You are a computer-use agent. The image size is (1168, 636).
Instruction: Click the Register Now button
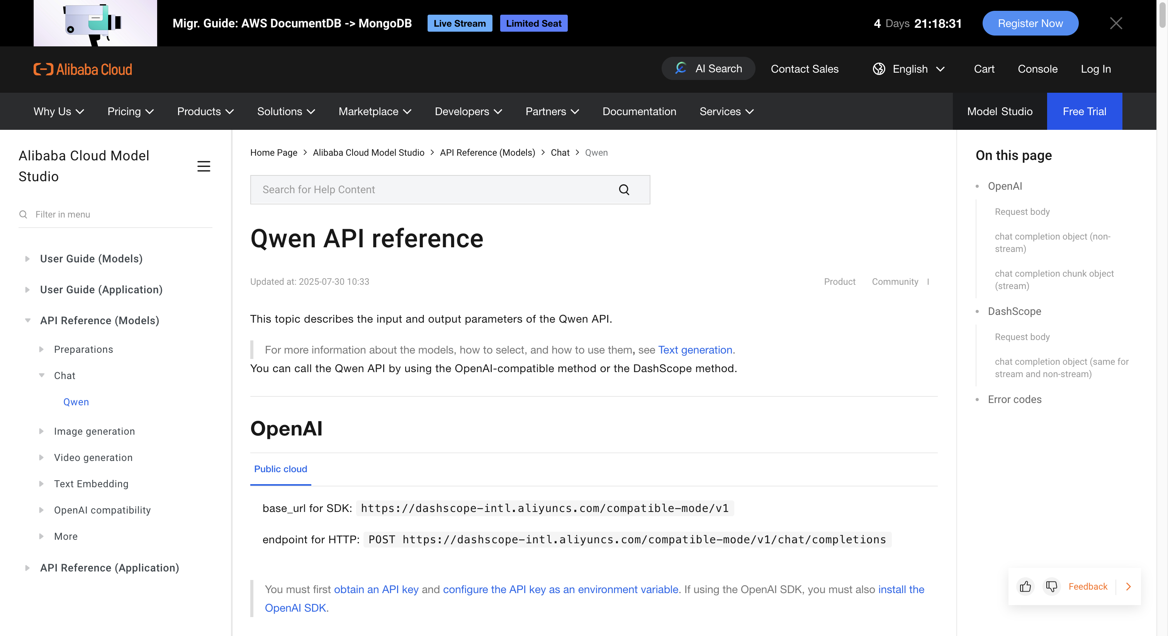[1030, 23]
